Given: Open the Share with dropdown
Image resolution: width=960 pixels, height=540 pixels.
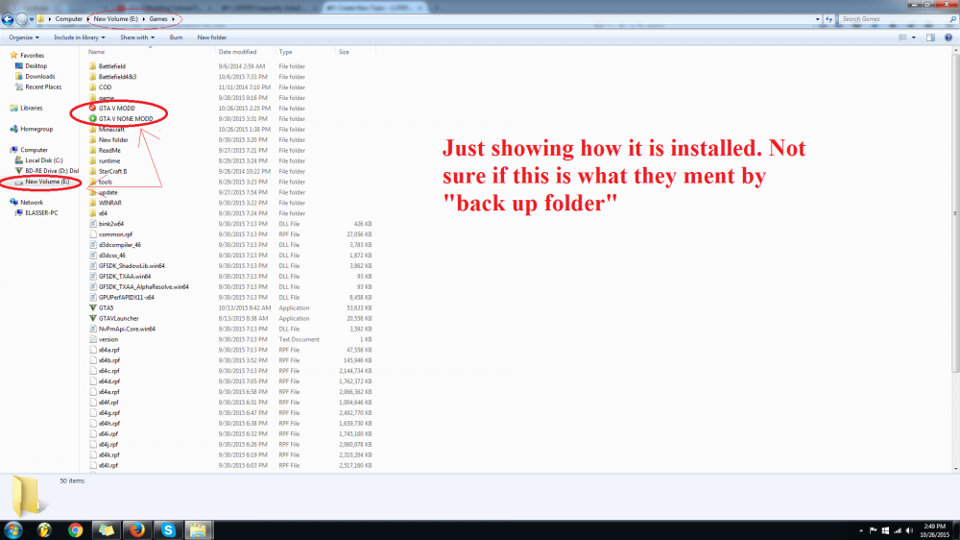Looking at the screenshot, I should (137, 37).
